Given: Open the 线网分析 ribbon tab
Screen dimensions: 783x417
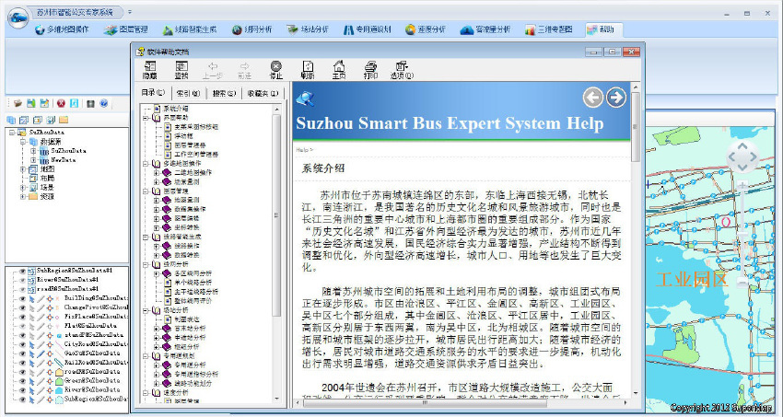Looking at the screenshot, I should tap(251, 29).
